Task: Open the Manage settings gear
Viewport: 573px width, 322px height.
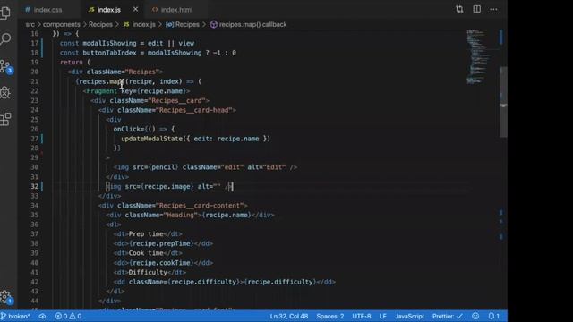Action: (5, 297)
